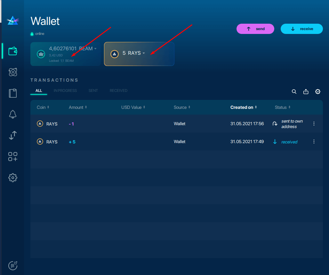Sort transactions by Created on column

pos(243,107)
